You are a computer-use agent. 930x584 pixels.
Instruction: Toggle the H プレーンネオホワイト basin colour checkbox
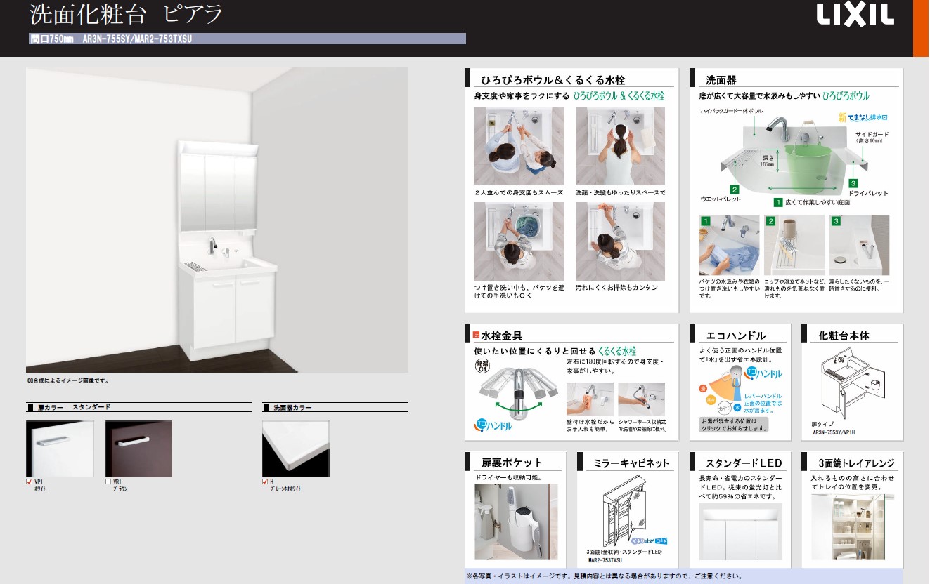tap(266, 482)
